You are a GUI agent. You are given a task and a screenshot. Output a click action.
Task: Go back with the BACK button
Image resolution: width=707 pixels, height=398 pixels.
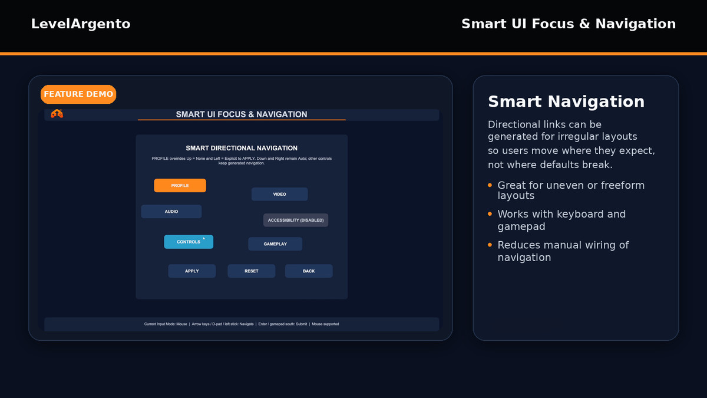pos(309,271)
